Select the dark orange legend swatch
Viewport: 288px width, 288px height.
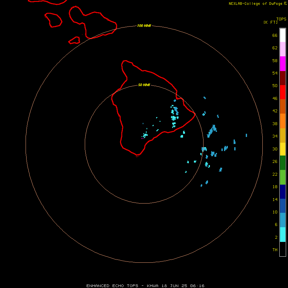[283, 106]
